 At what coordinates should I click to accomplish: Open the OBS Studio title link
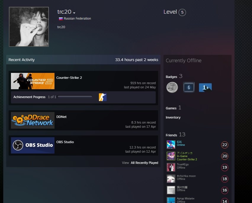(65, 142)
